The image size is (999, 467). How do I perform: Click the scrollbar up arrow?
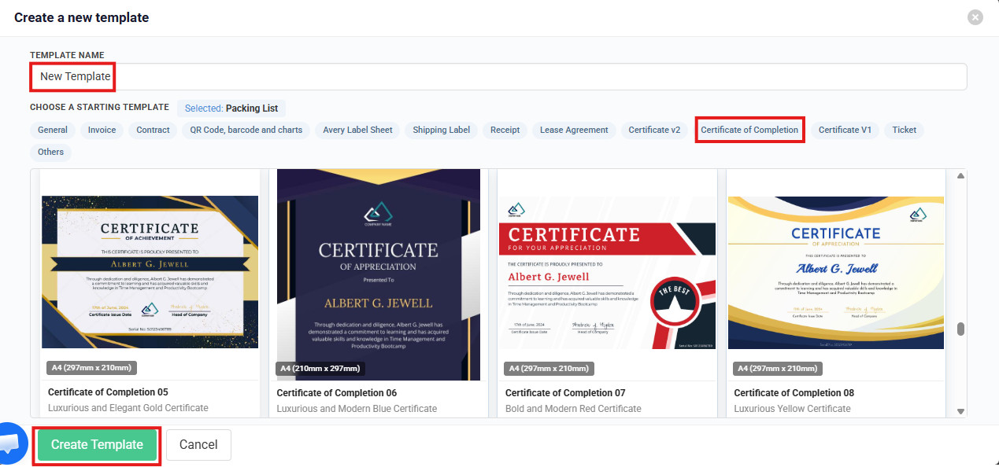960,176
